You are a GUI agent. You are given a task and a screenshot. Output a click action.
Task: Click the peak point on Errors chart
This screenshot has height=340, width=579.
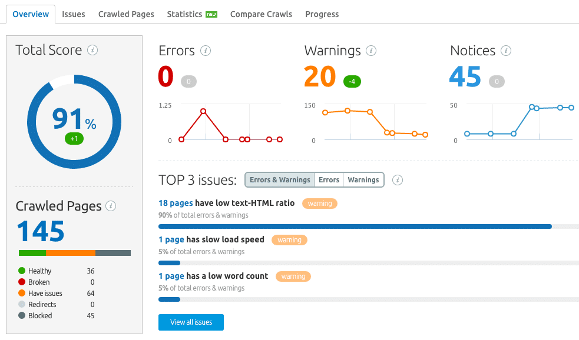coord(203,111)
